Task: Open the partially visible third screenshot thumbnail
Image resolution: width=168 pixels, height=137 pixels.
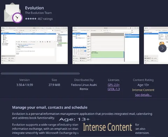Action: [156, 45]
